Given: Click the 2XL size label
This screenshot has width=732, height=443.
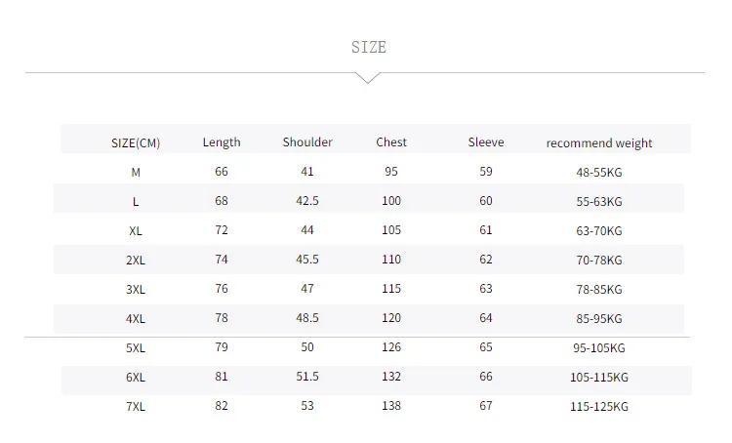Looking at the screenshot, I should point(136,260).
